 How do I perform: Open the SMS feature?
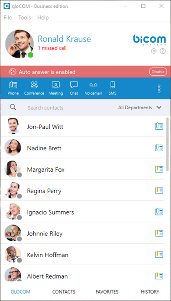point(112,88)
